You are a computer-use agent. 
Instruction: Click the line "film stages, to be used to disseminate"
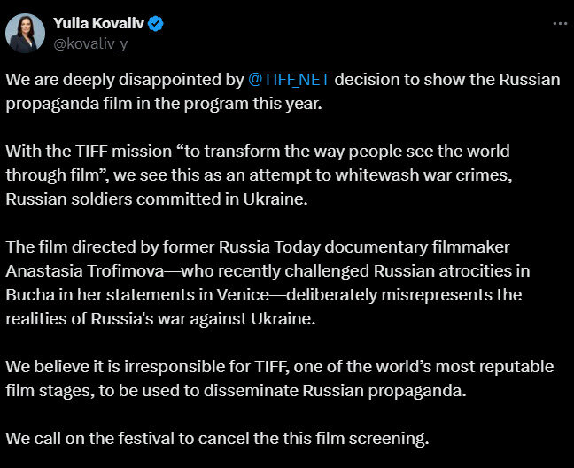coord(237,390)
